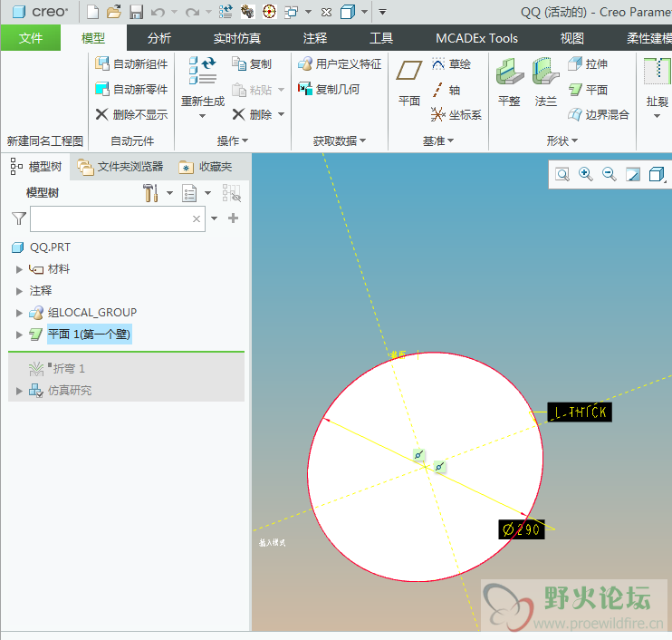Click the regenerate icon in quick access toolbar
Screen dimensions: 672x640
point(226,12)
